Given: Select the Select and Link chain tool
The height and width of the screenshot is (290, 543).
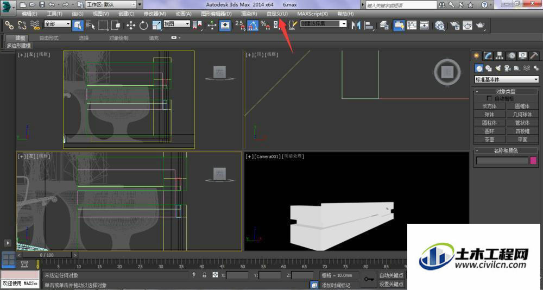Looking at the screenshot, I should point(9,26).
